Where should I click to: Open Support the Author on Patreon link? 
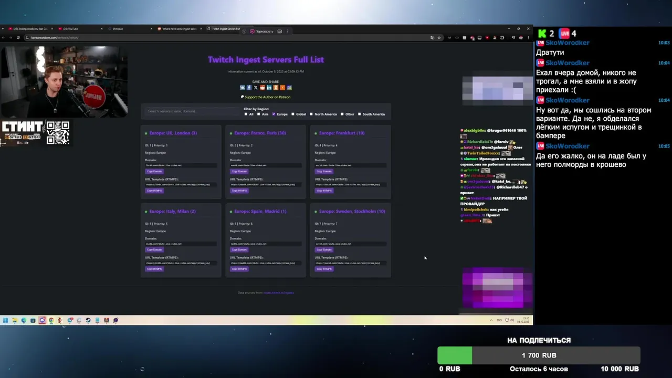(x=266, y=97)
